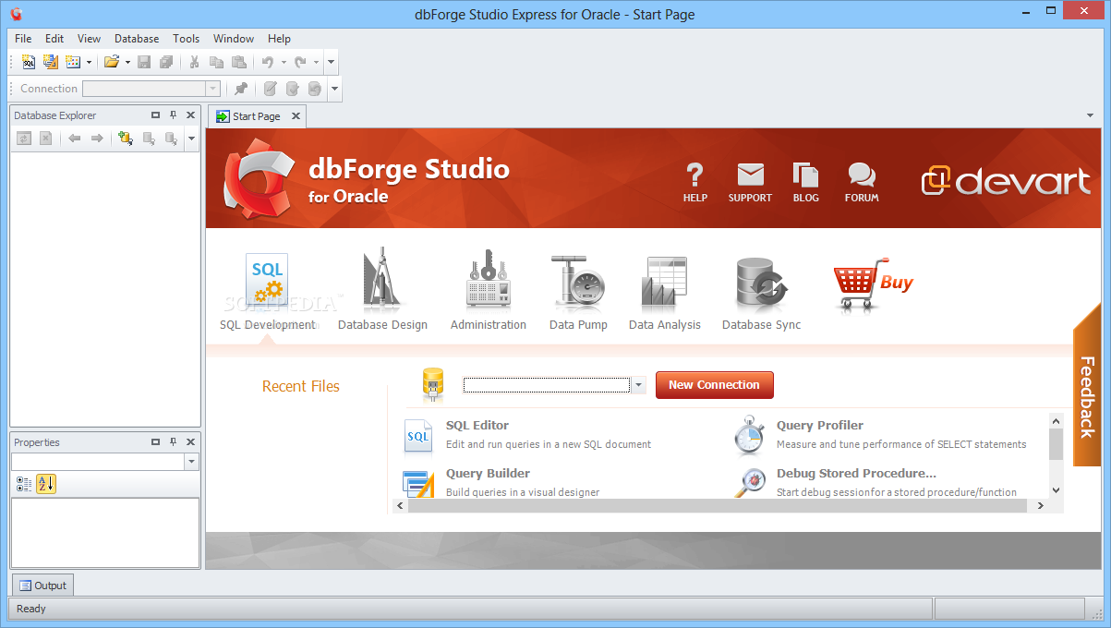Click the edit transaction pencil icon
Viewport: 1111px width, 628px height.
(271, 89)
